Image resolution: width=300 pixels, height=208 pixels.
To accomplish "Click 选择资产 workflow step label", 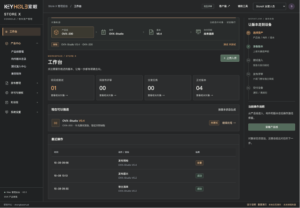I will (x=258, y=33).
